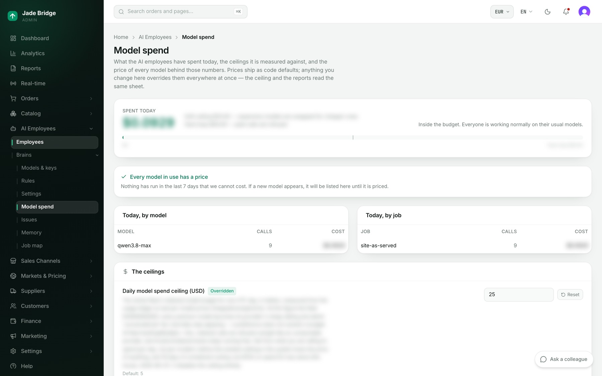Toggle dark mode moon icon
This screenshot has width=602, height=376.
tap(547, 12)
